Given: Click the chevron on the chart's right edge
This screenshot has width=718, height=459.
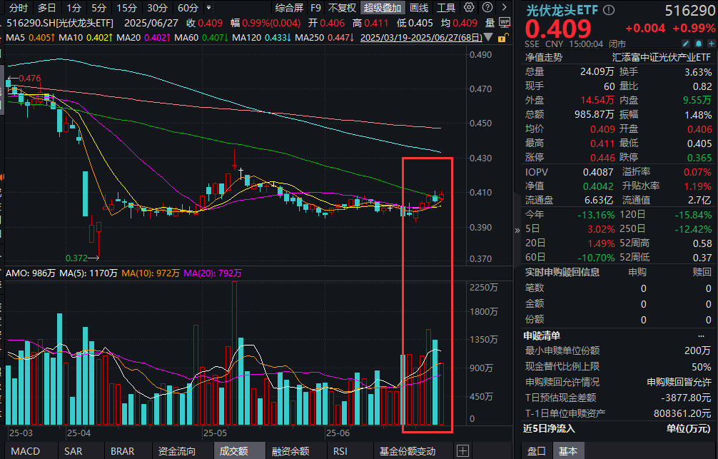Looking at the screenshot, I should coord(517,230).
